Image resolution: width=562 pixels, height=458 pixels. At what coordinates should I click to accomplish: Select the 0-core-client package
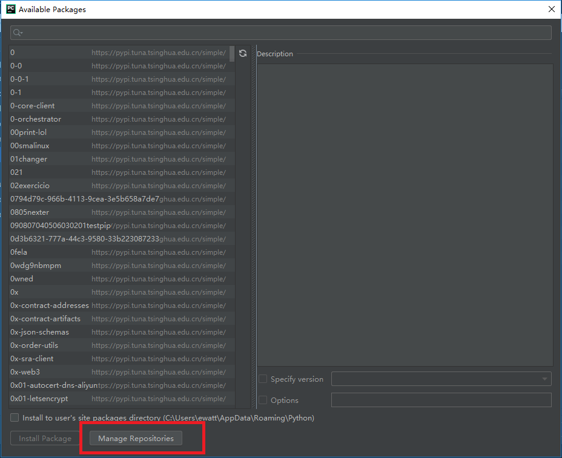coord(33,105)
